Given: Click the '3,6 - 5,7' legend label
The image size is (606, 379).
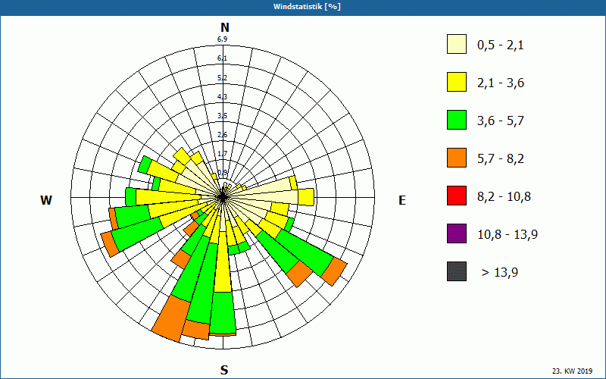Looking at the screenshot, I should [501, 121].
